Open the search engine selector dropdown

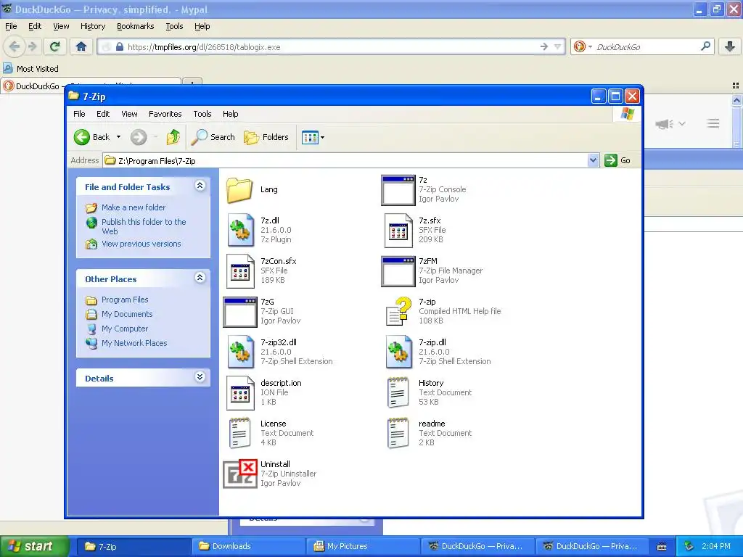pos(583,46)
